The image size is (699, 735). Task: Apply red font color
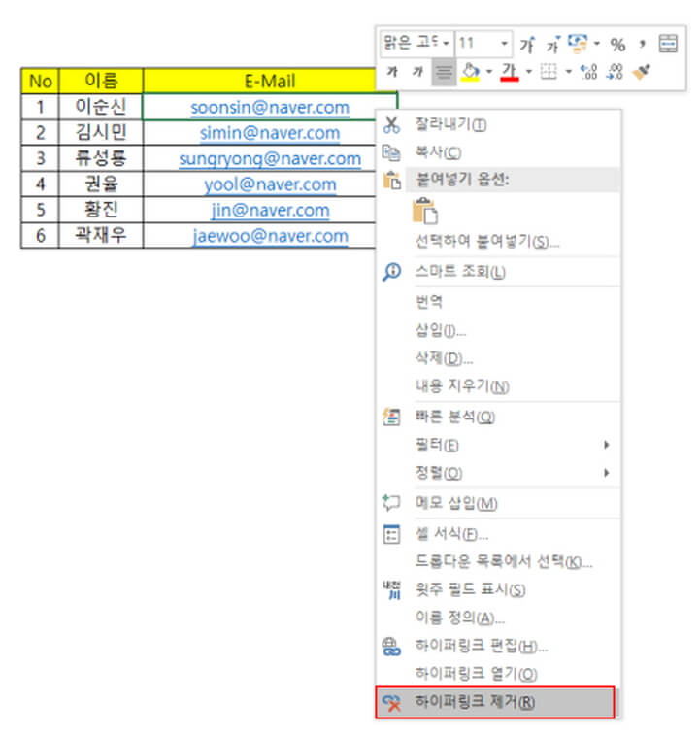[x=510, y=72]
